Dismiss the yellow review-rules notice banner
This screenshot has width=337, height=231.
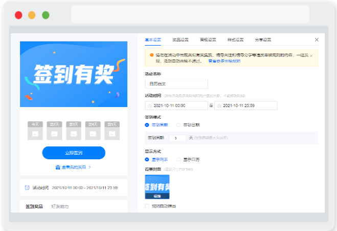click(311, 56)
